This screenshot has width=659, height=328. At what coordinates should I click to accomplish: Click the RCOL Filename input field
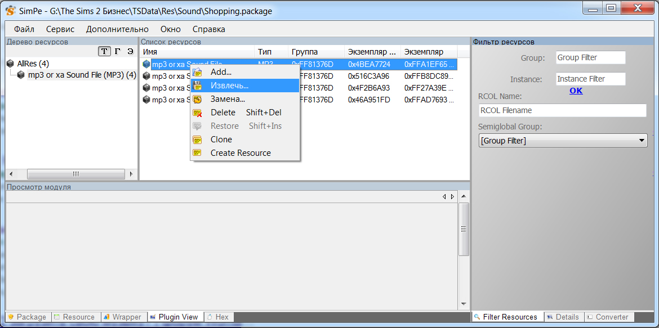562,110
